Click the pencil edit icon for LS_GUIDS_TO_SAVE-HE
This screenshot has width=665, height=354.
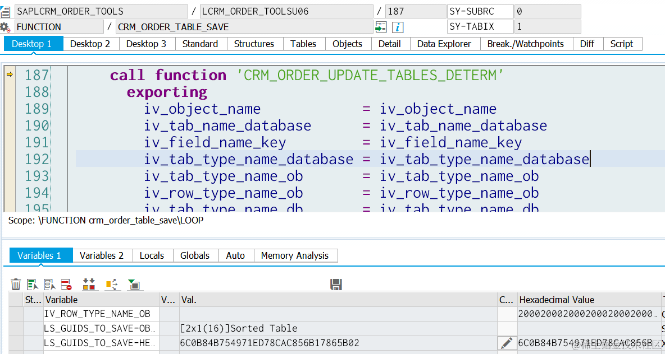(x=507, y=343)
